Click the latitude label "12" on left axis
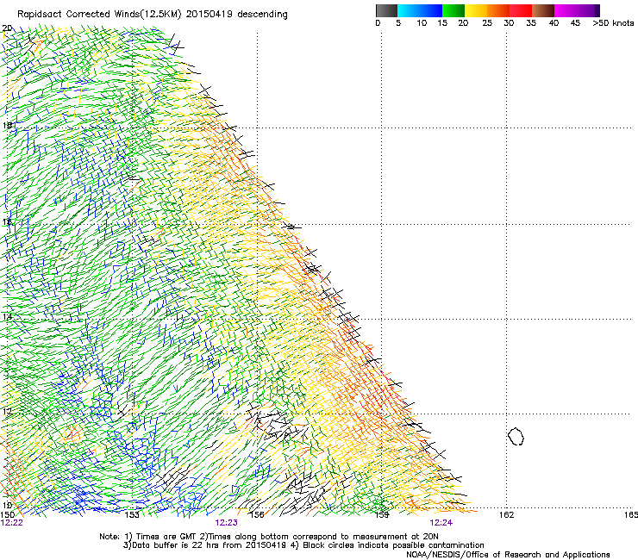 point(7,411)
